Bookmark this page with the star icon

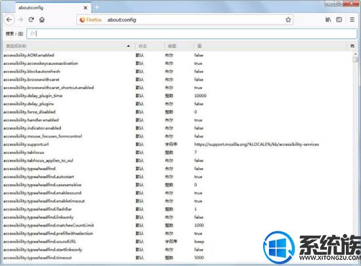[x=288, y=20]
